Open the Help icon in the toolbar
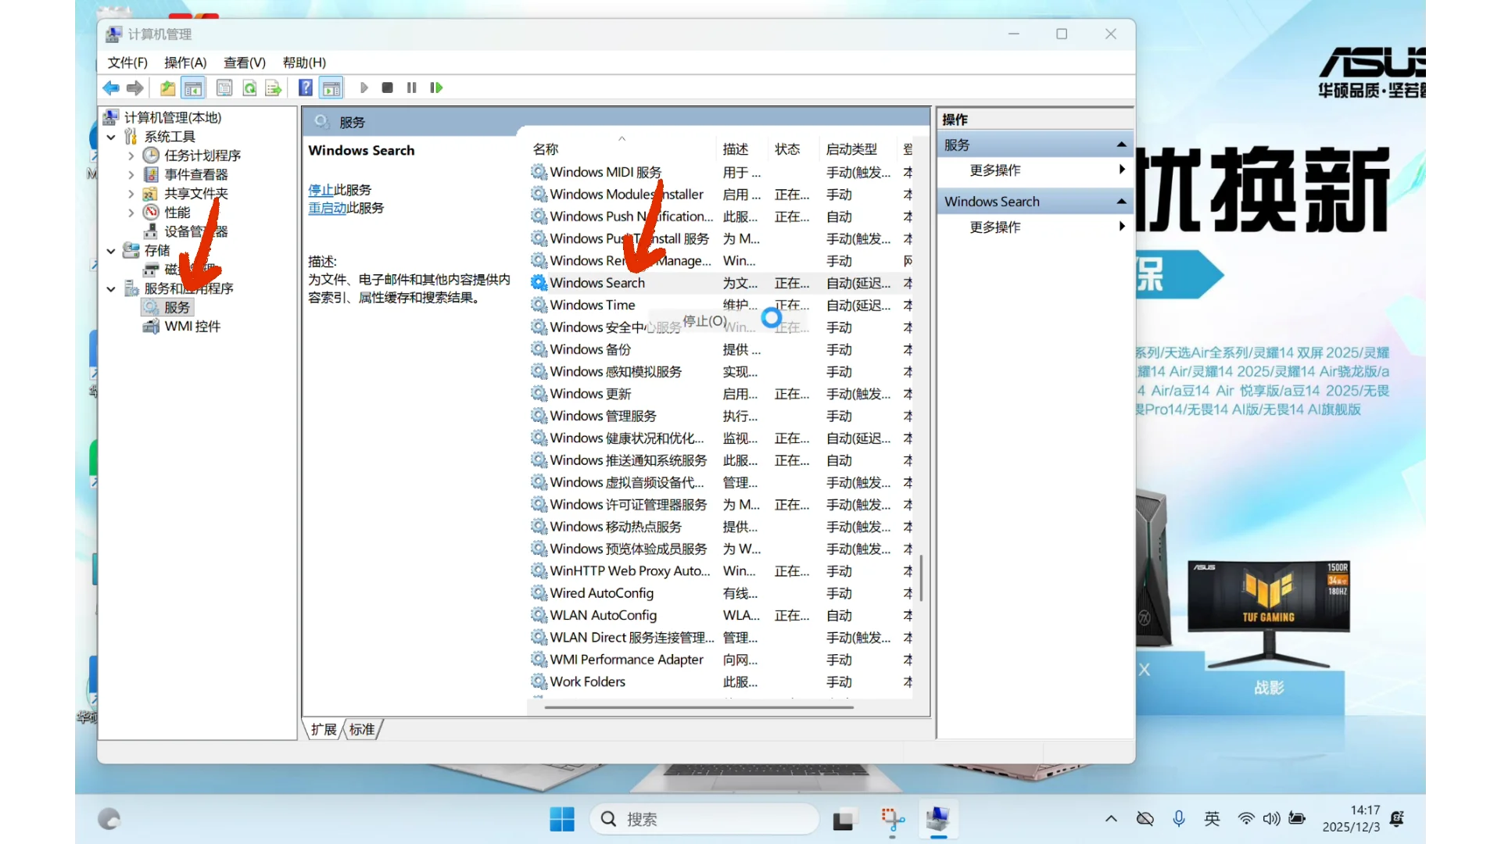 (306, 88)
